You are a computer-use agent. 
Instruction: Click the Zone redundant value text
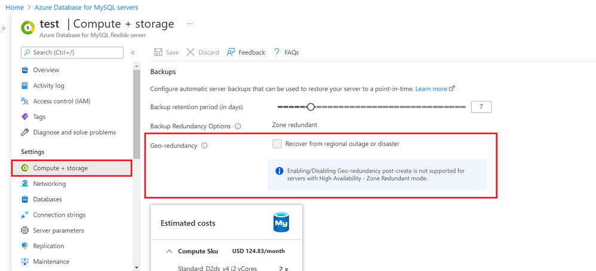click(x=294, y=125)
